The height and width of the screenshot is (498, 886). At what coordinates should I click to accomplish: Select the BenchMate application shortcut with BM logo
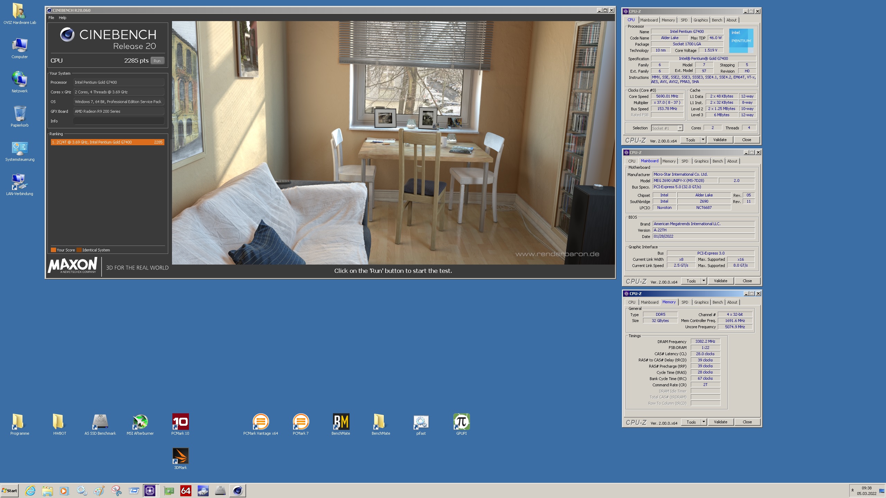(341, 424)
